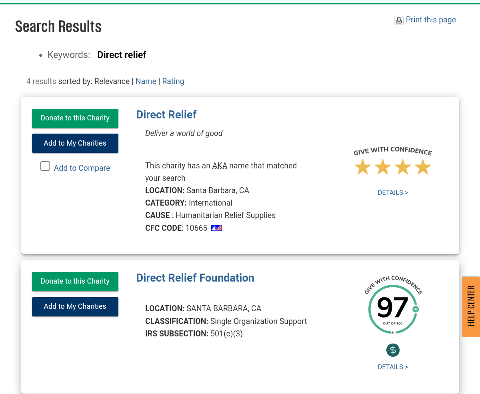The image size is (480, 394).
Task: Click the small green badge on score ring
Action: pos(416,309)
